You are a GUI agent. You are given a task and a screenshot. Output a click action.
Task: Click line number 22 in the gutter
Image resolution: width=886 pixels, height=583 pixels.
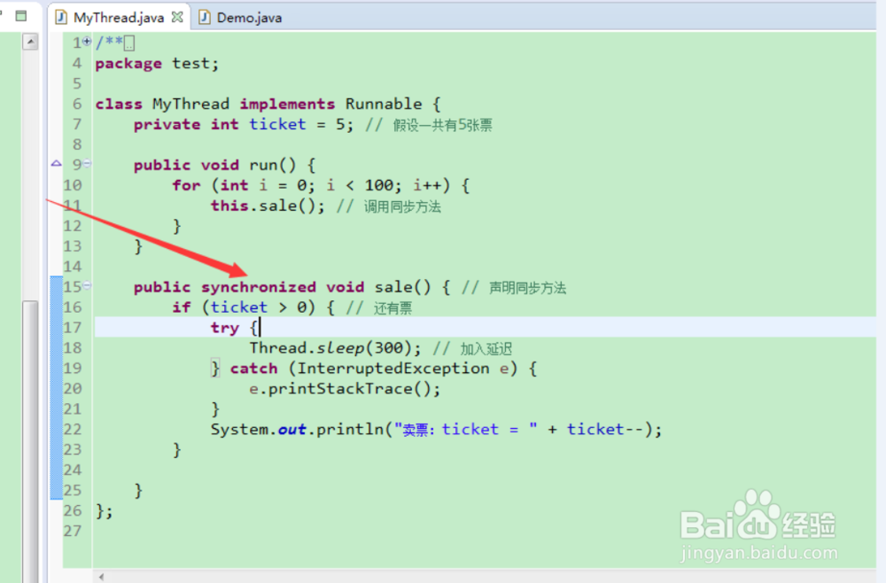(73, 430)
